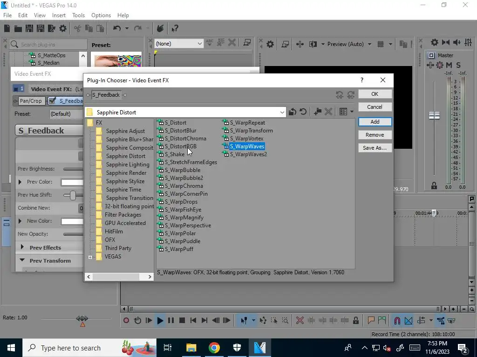Viewport: 477px width, 357px height.
Task: Toggle ignore event grouping icon
Action: (452, 320)
